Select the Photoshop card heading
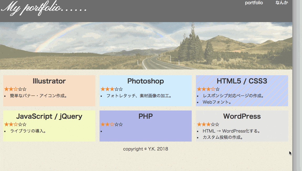Image resolution: width=302 pixels, height=171 pixels. point(145,81)
